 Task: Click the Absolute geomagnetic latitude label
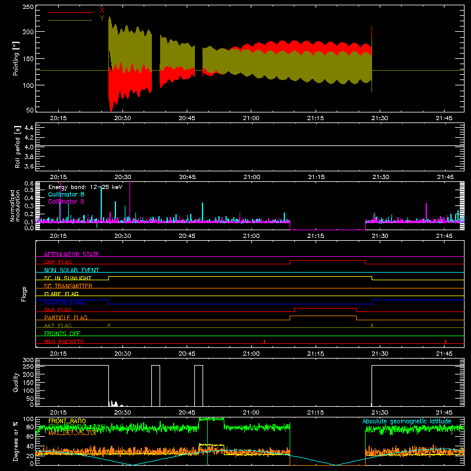click(407, 421)
